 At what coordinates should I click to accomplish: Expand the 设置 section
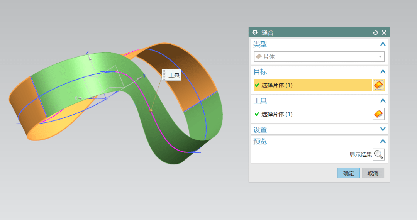point(383,130)
